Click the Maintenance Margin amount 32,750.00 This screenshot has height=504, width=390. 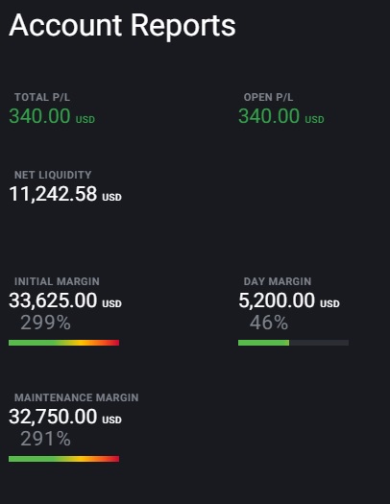pyautogui.click(x=53, y=417)
